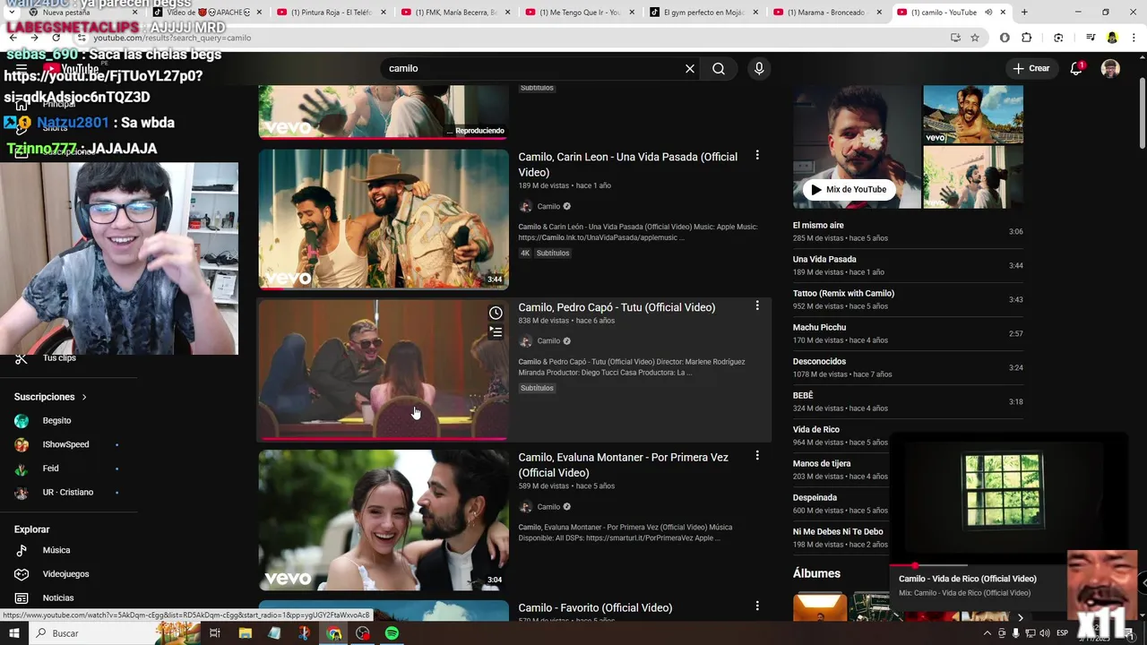Switch to Pintura Roja browser tab
This screenshot has width=1147, height=645.
tap(329, 13)
